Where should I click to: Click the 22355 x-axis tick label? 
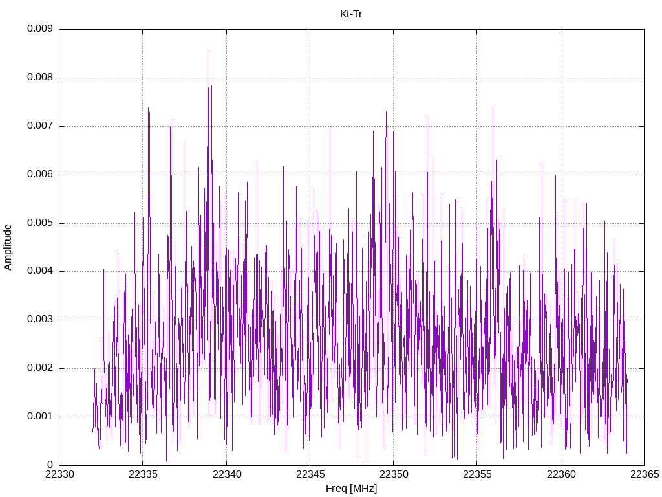tap(478, 474)
